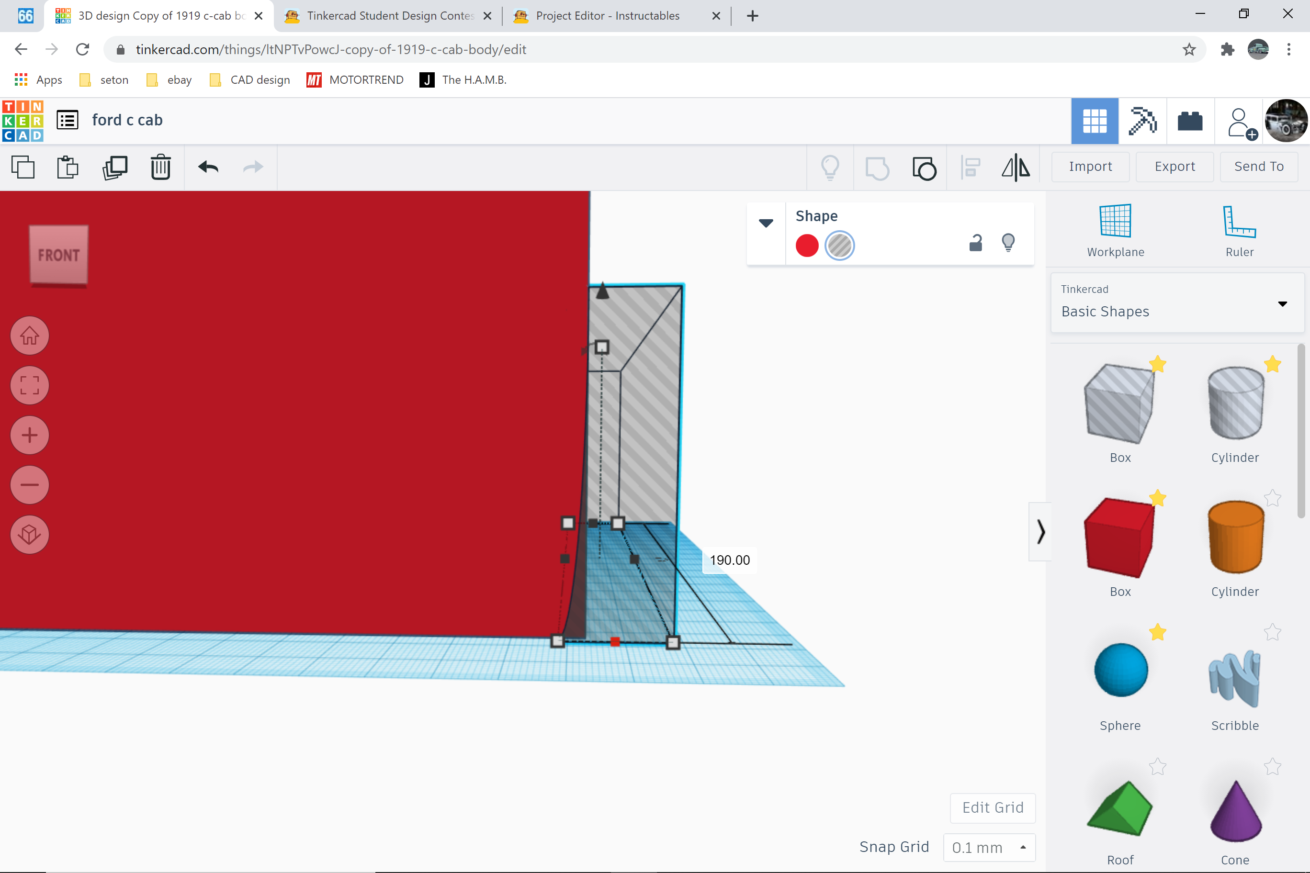Unfavorite the striped Cylinder hole shape

click(x=1272, y=364)
